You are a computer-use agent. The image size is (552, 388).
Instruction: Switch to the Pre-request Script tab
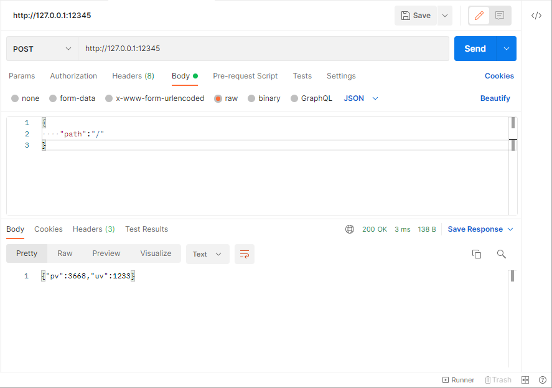(x=245, y=76)
